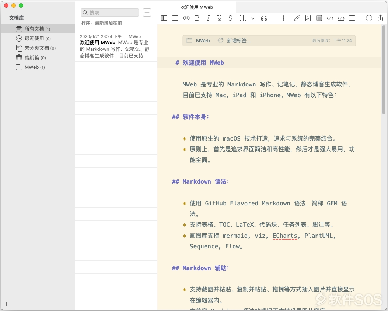Insert an image with the picture icon
This screenshot has height=311, width=388.
(308, 18)
